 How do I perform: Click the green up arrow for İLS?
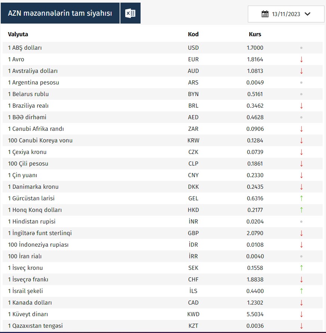pos(301,291)
